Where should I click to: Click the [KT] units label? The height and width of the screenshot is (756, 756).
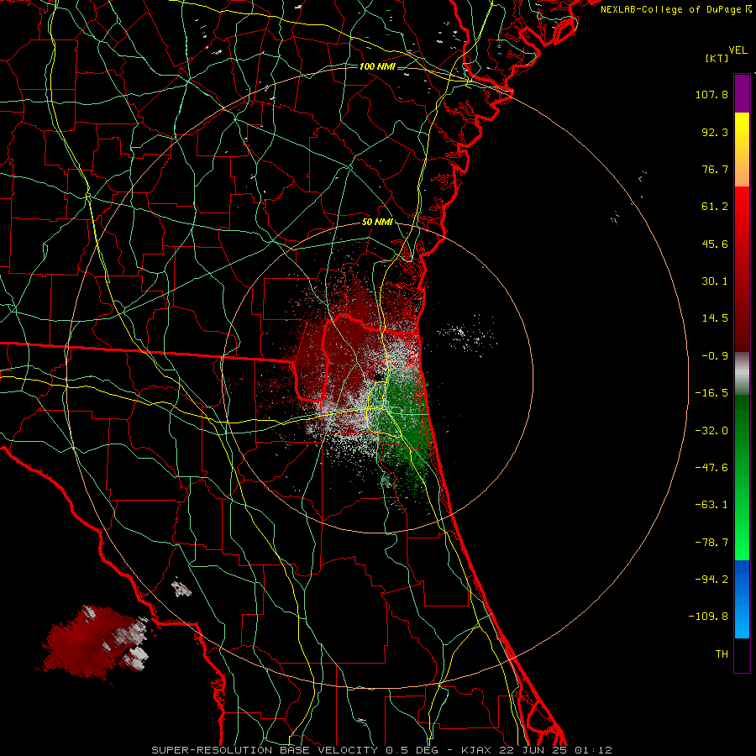coord(717,58)
